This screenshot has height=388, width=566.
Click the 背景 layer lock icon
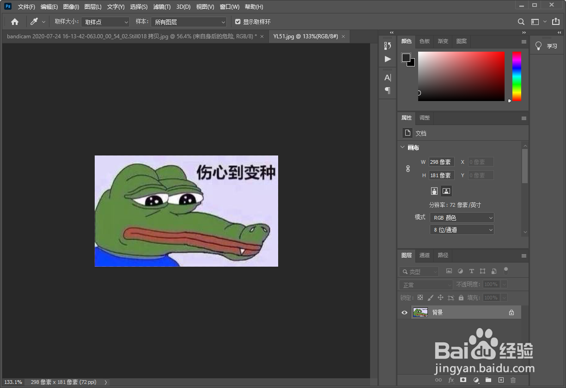pos(511,312)
